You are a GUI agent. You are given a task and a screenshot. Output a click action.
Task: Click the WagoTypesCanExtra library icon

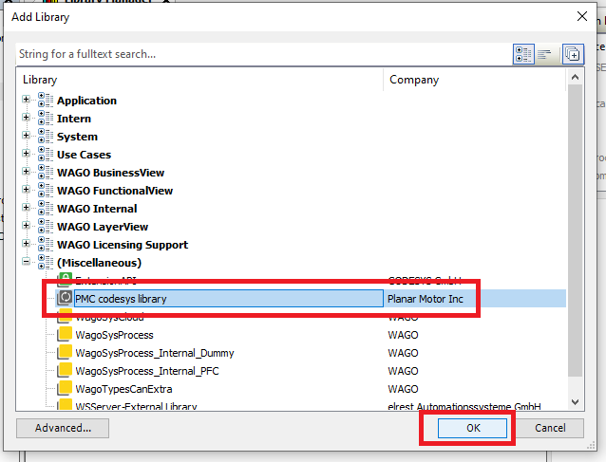coord(65,389)
